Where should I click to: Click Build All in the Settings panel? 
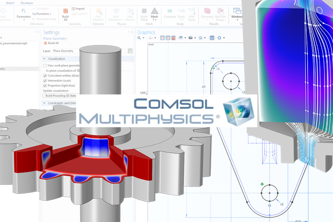pyautogui.click(x=51, y=43)
